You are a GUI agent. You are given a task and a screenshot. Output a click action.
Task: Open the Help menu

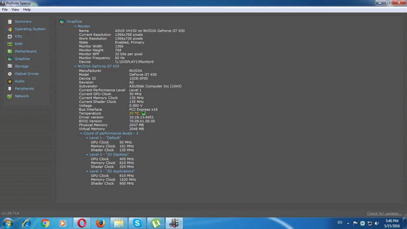click(27, 9)
